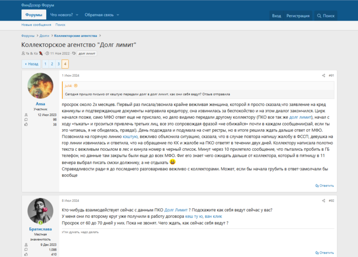Click the 8 Июл 2024 post date

click(x=70, y=201)
